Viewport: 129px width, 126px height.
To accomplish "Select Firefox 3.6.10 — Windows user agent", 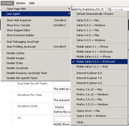I will coord(99,95).
